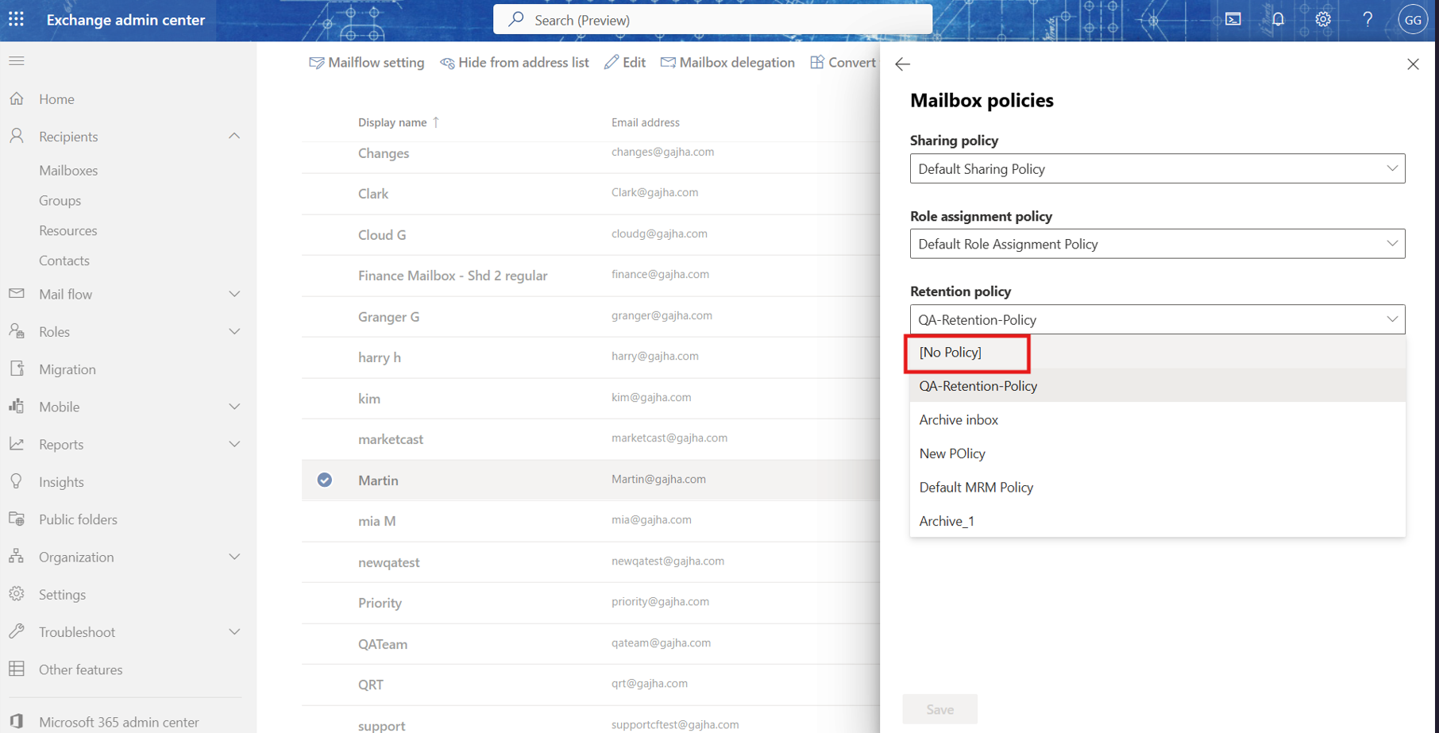Click the search magnifier icon
The height and width of the screenshot is (733, 1439).
tap(516, 19)
